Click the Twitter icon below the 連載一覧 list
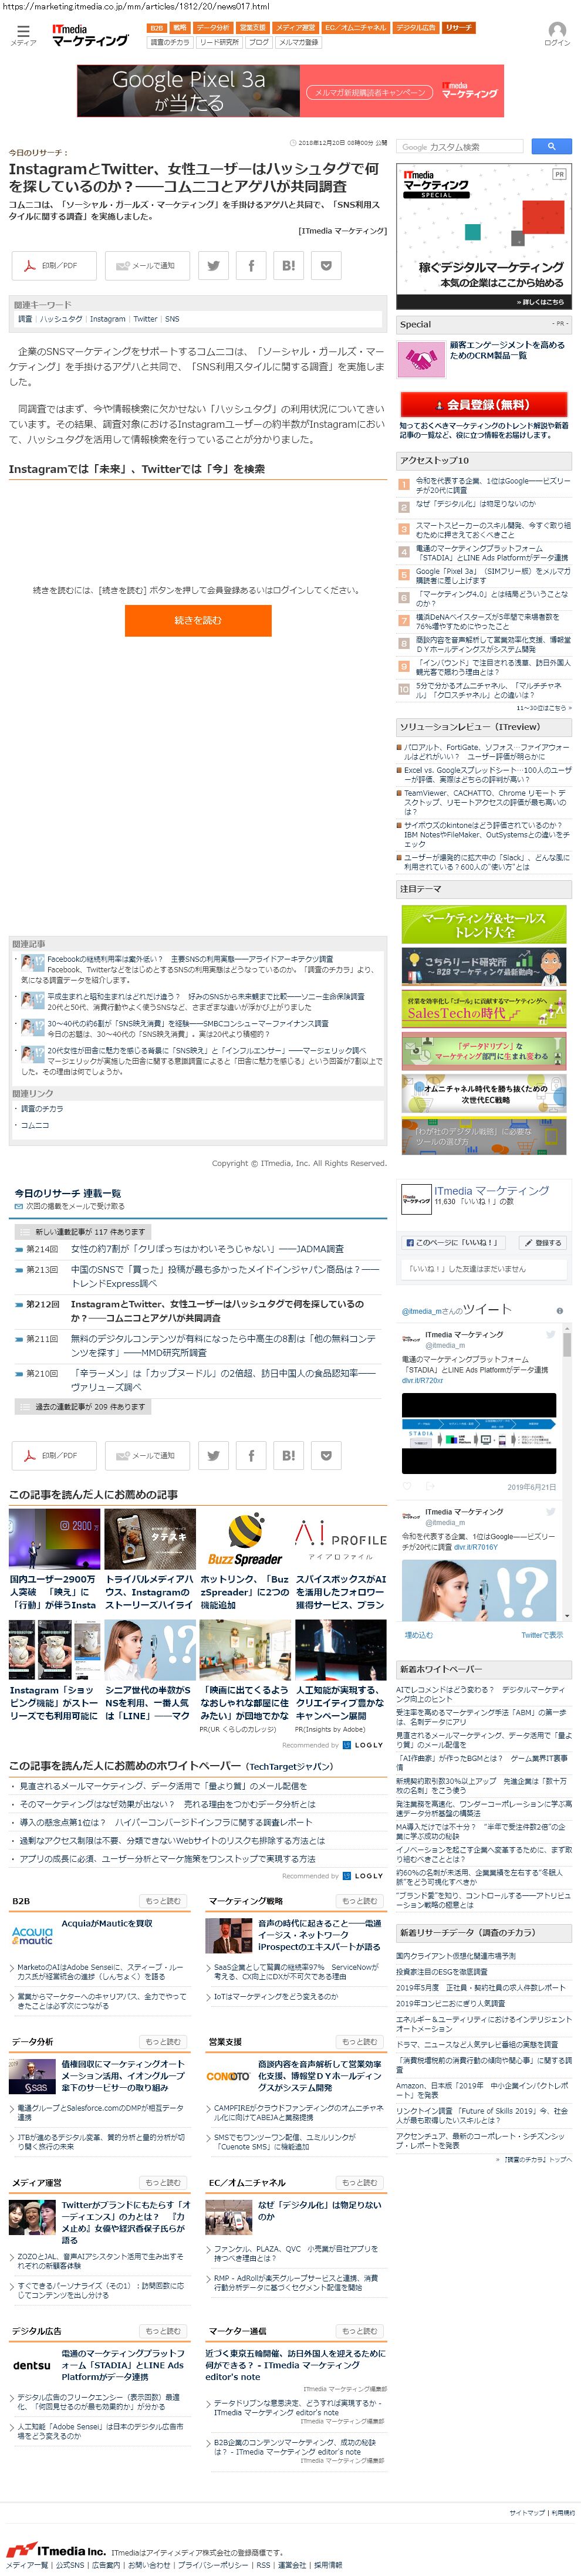Screen dimensions: 581x2576 [213, 1455]
